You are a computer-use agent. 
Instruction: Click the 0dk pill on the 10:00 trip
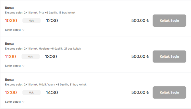(x=32, y=21)
